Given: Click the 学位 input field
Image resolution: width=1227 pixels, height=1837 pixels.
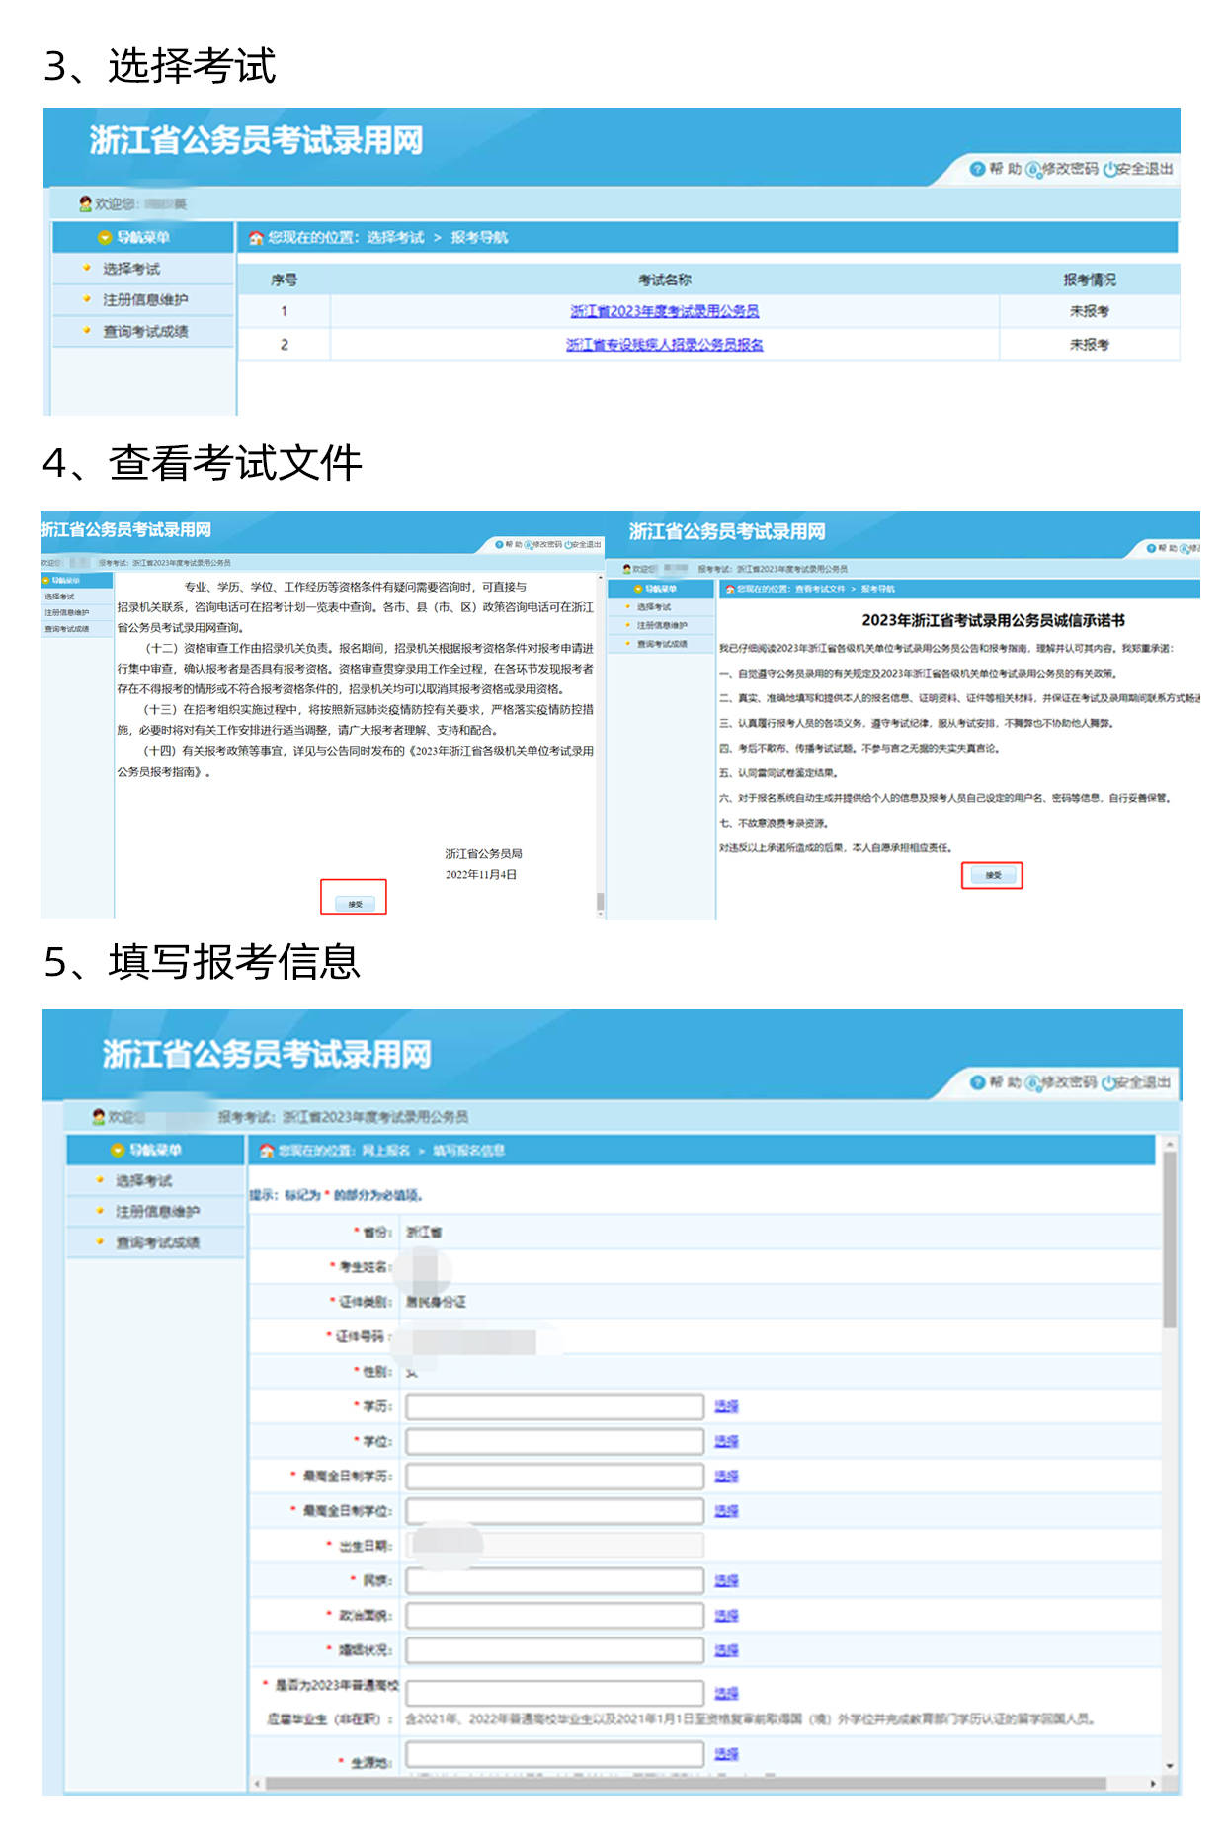Looking at the screenshot, I should [554, 1442].
